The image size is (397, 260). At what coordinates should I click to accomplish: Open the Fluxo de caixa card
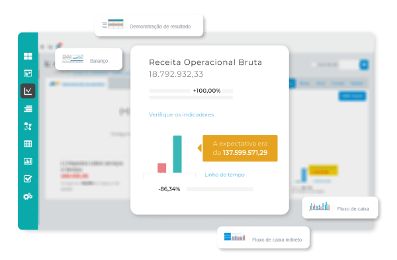[x=340, y=208]
